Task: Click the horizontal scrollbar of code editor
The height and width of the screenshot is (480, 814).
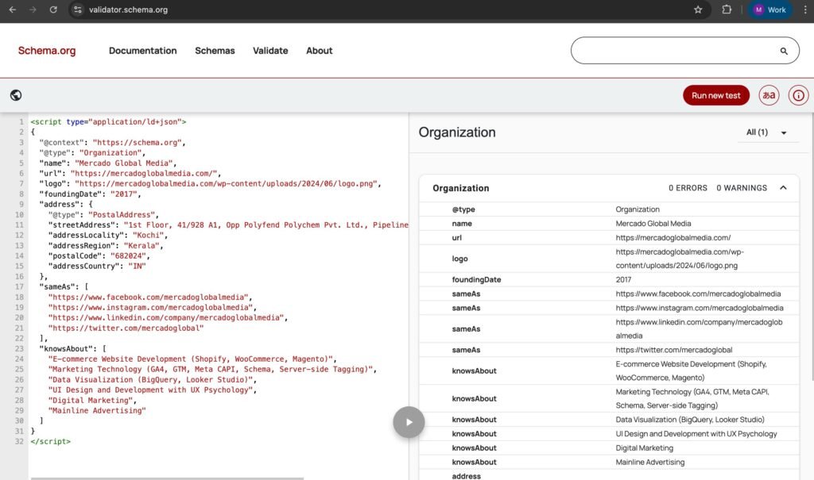Action: tap(167, 478)
